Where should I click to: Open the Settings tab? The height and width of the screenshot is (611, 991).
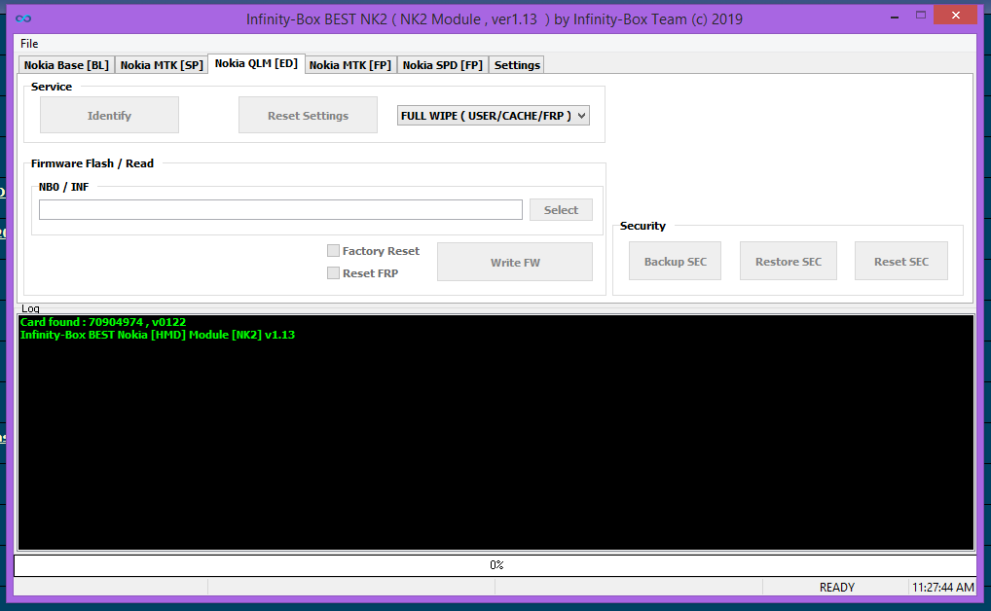pos(517,65)
